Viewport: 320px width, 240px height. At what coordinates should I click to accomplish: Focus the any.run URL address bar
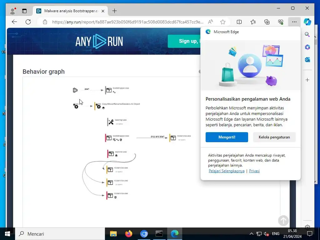[x=127, y=22]
